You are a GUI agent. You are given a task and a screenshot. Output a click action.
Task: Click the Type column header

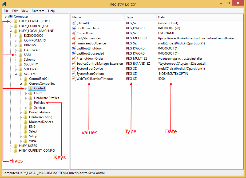[x=130, y=17]
